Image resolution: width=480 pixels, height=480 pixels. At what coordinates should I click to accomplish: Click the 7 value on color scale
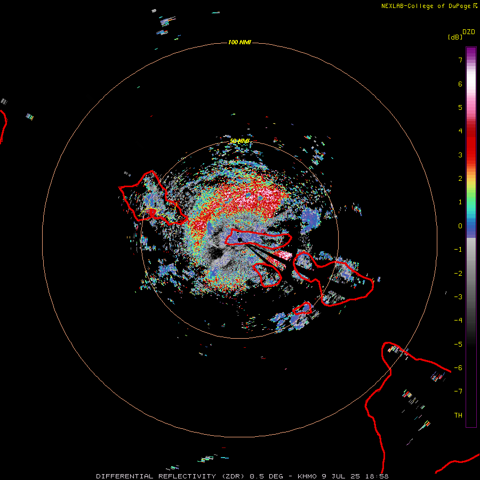coord(460,60)
